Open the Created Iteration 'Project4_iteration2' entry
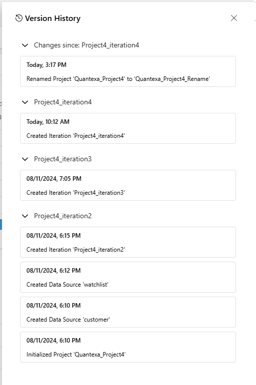 coord(128,242)
